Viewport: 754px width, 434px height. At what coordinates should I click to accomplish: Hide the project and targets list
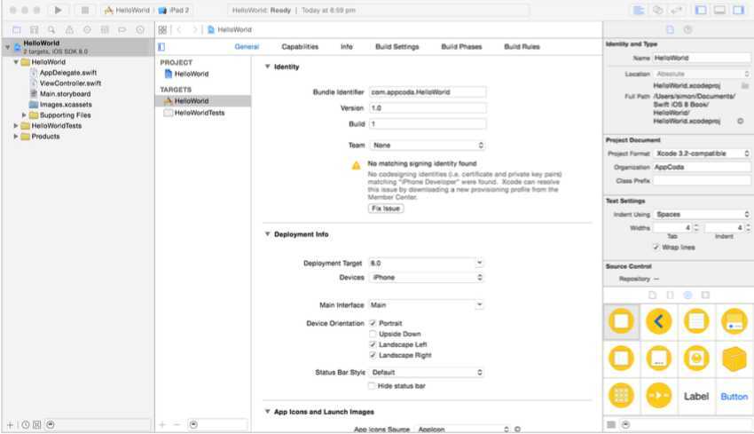[161, 47]
